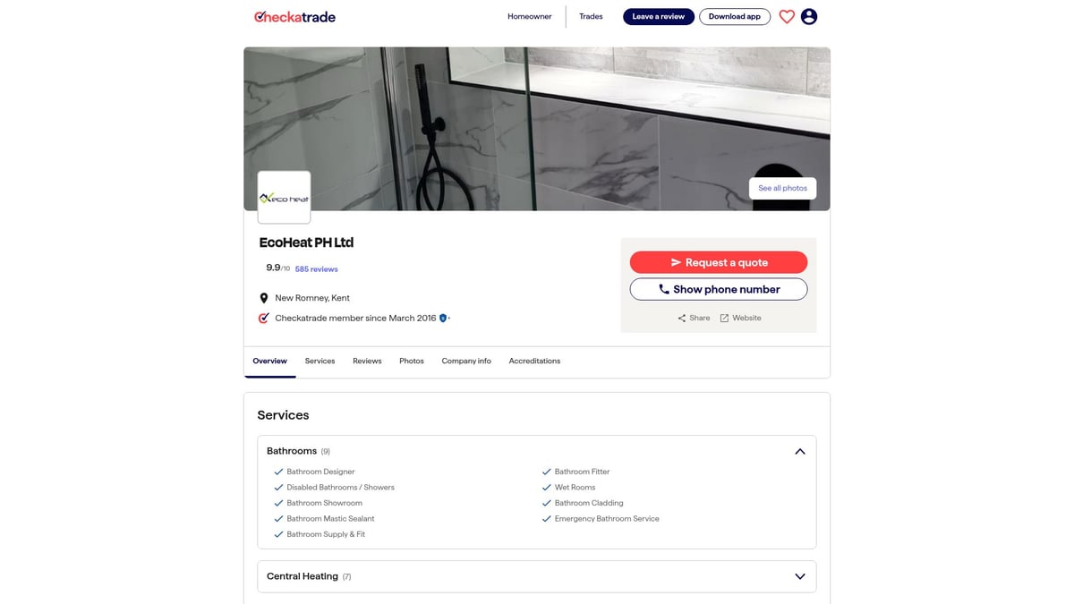
Task: Click the Checkatrade logo
Action: point(294,16)
